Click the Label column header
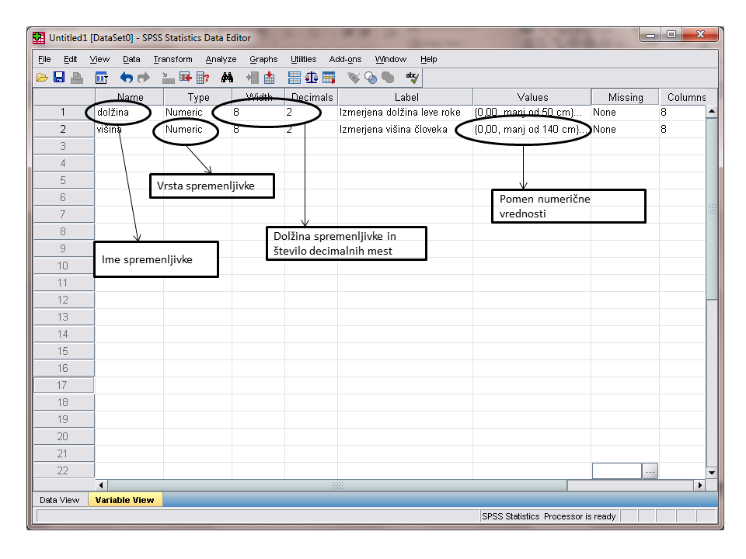This screenshot has width=746, height=559. pos(406,97)
